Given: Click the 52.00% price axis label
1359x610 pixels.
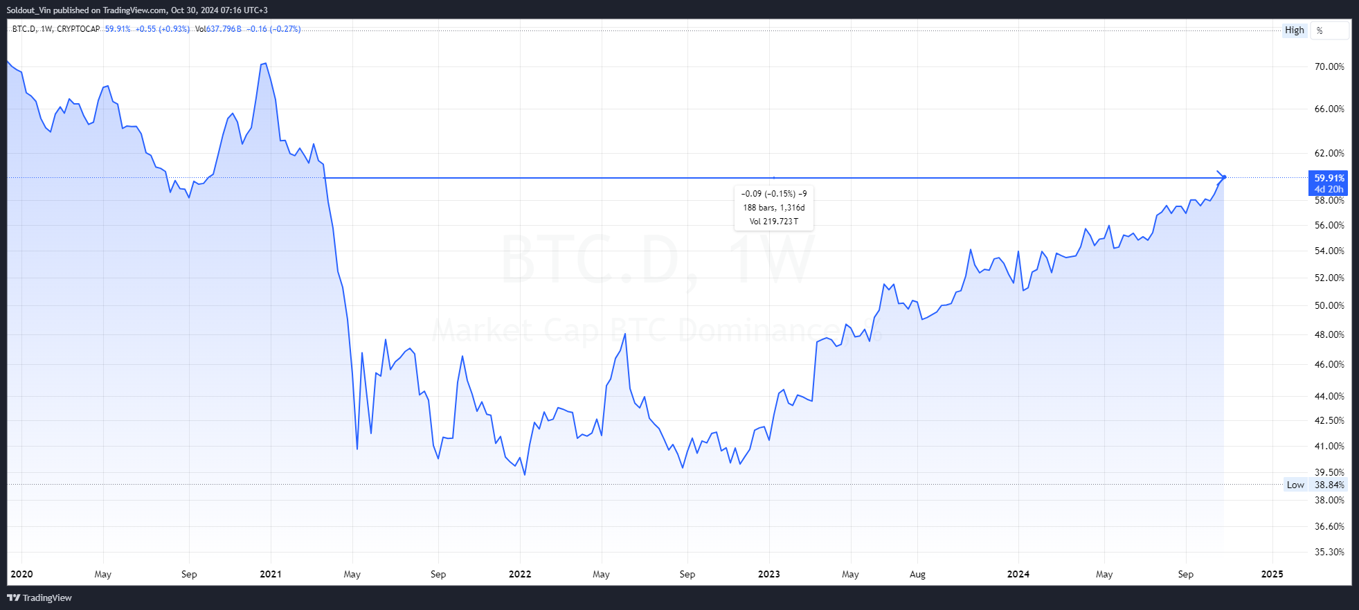Looking at the screenshot, I should pyautogui.click(x=1329, y=278).
